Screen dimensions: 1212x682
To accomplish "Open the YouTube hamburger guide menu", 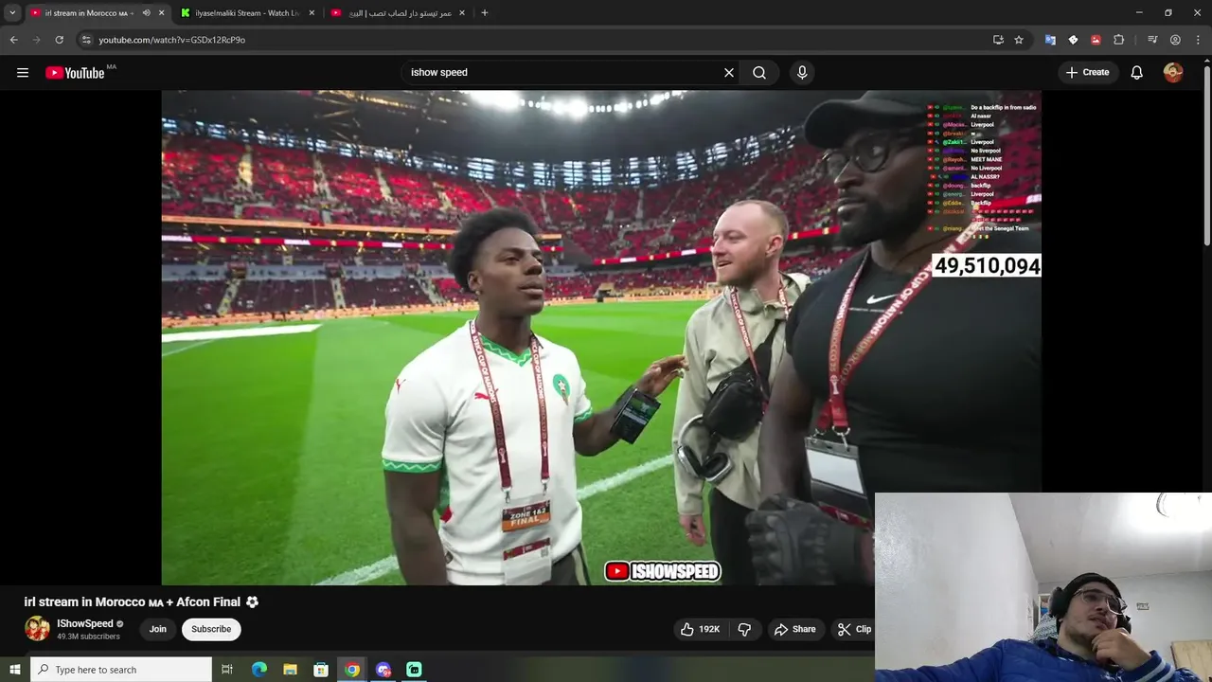I will [x=23, y=72].
